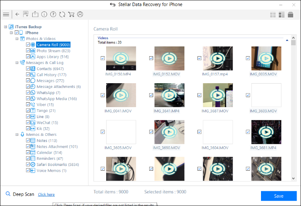
Task: Click the Safari Bookmarks compass icon
Action: [33, 165]
